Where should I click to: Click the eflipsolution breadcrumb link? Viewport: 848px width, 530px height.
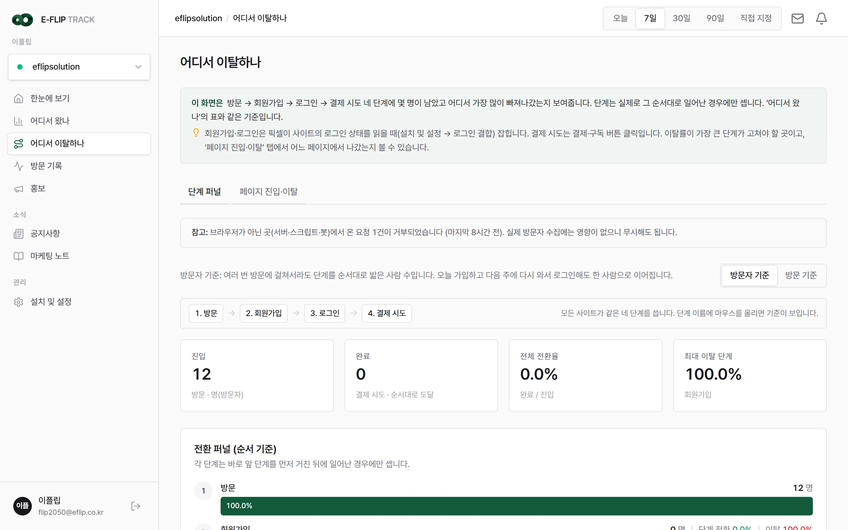198,18
